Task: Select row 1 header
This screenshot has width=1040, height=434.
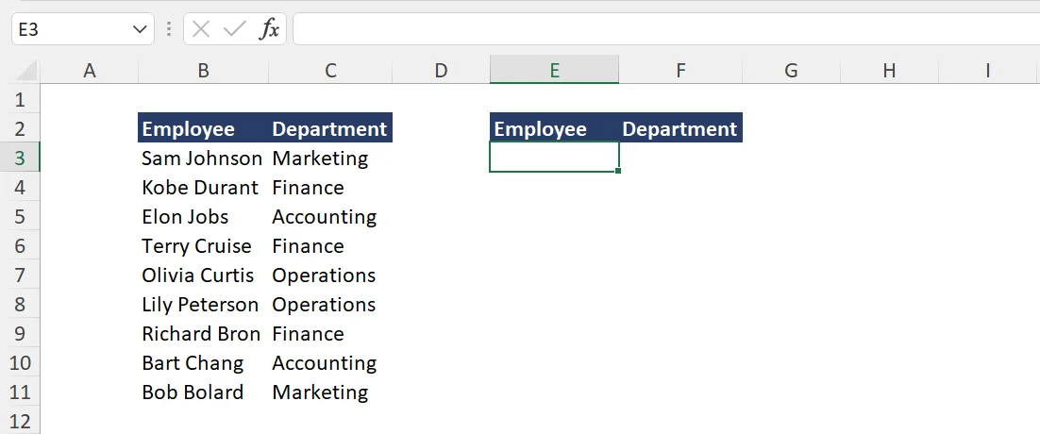Action: click(x=20, y=99)
